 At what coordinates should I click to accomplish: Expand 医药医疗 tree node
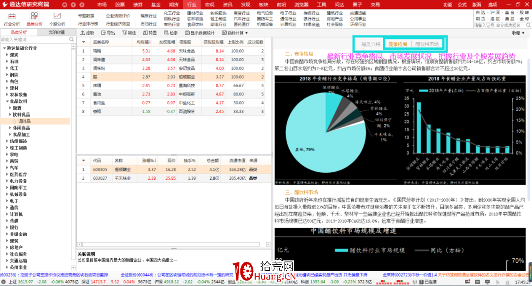click(x=7, y=175)
